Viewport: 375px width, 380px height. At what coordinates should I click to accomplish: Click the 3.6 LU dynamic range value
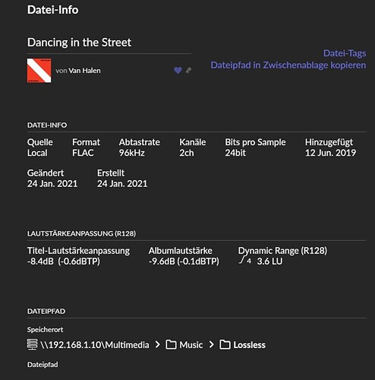pyautogui.click(x=269, y=261)
